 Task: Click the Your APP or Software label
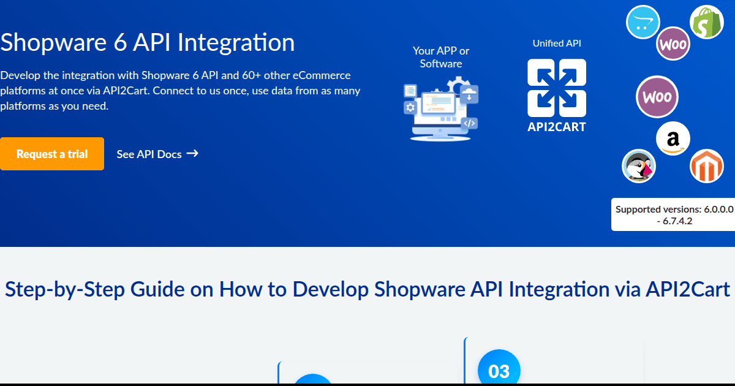coord(441,57)
